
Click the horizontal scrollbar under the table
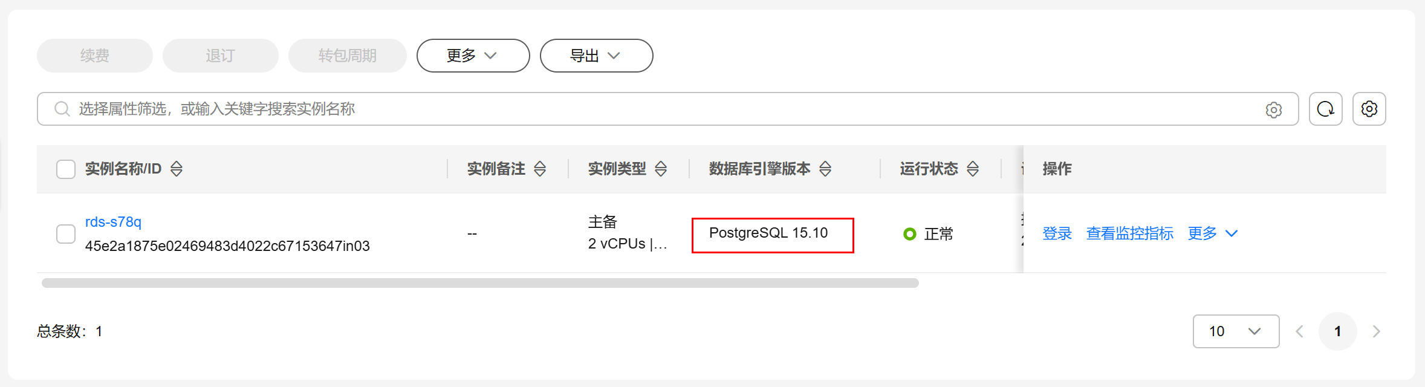click(480, 283)
